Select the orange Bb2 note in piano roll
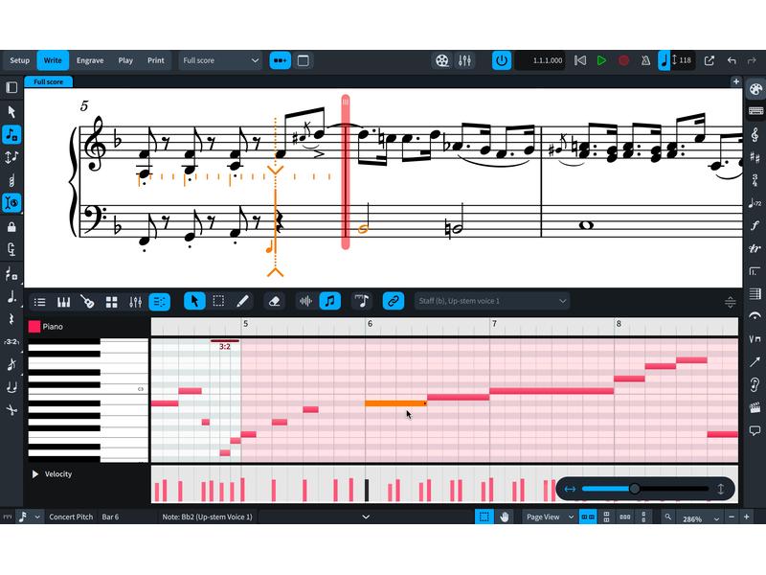The width and height of the screenshot is (766, 575). 395,403
